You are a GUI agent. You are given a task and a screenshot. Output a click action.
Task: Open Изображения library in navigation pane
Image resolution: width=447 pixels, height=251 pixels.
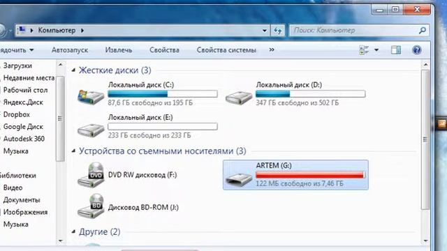point(25,212)
